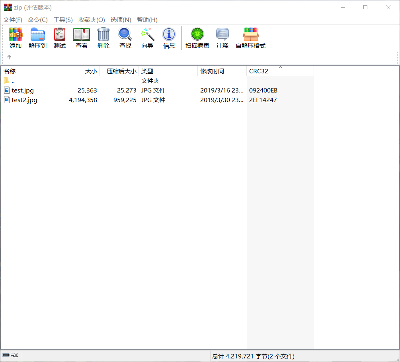Screen dimensions: 400x362
Task: Click packed size 25,273
Action: click(127, 90)
